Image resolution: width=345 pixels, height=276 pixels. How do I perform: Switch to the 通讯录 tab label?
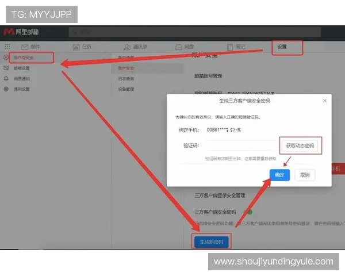pos(140,47)
